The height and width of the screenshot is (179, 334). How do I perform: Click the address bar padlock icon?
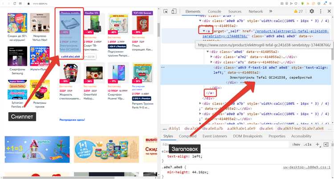[29, 4]
